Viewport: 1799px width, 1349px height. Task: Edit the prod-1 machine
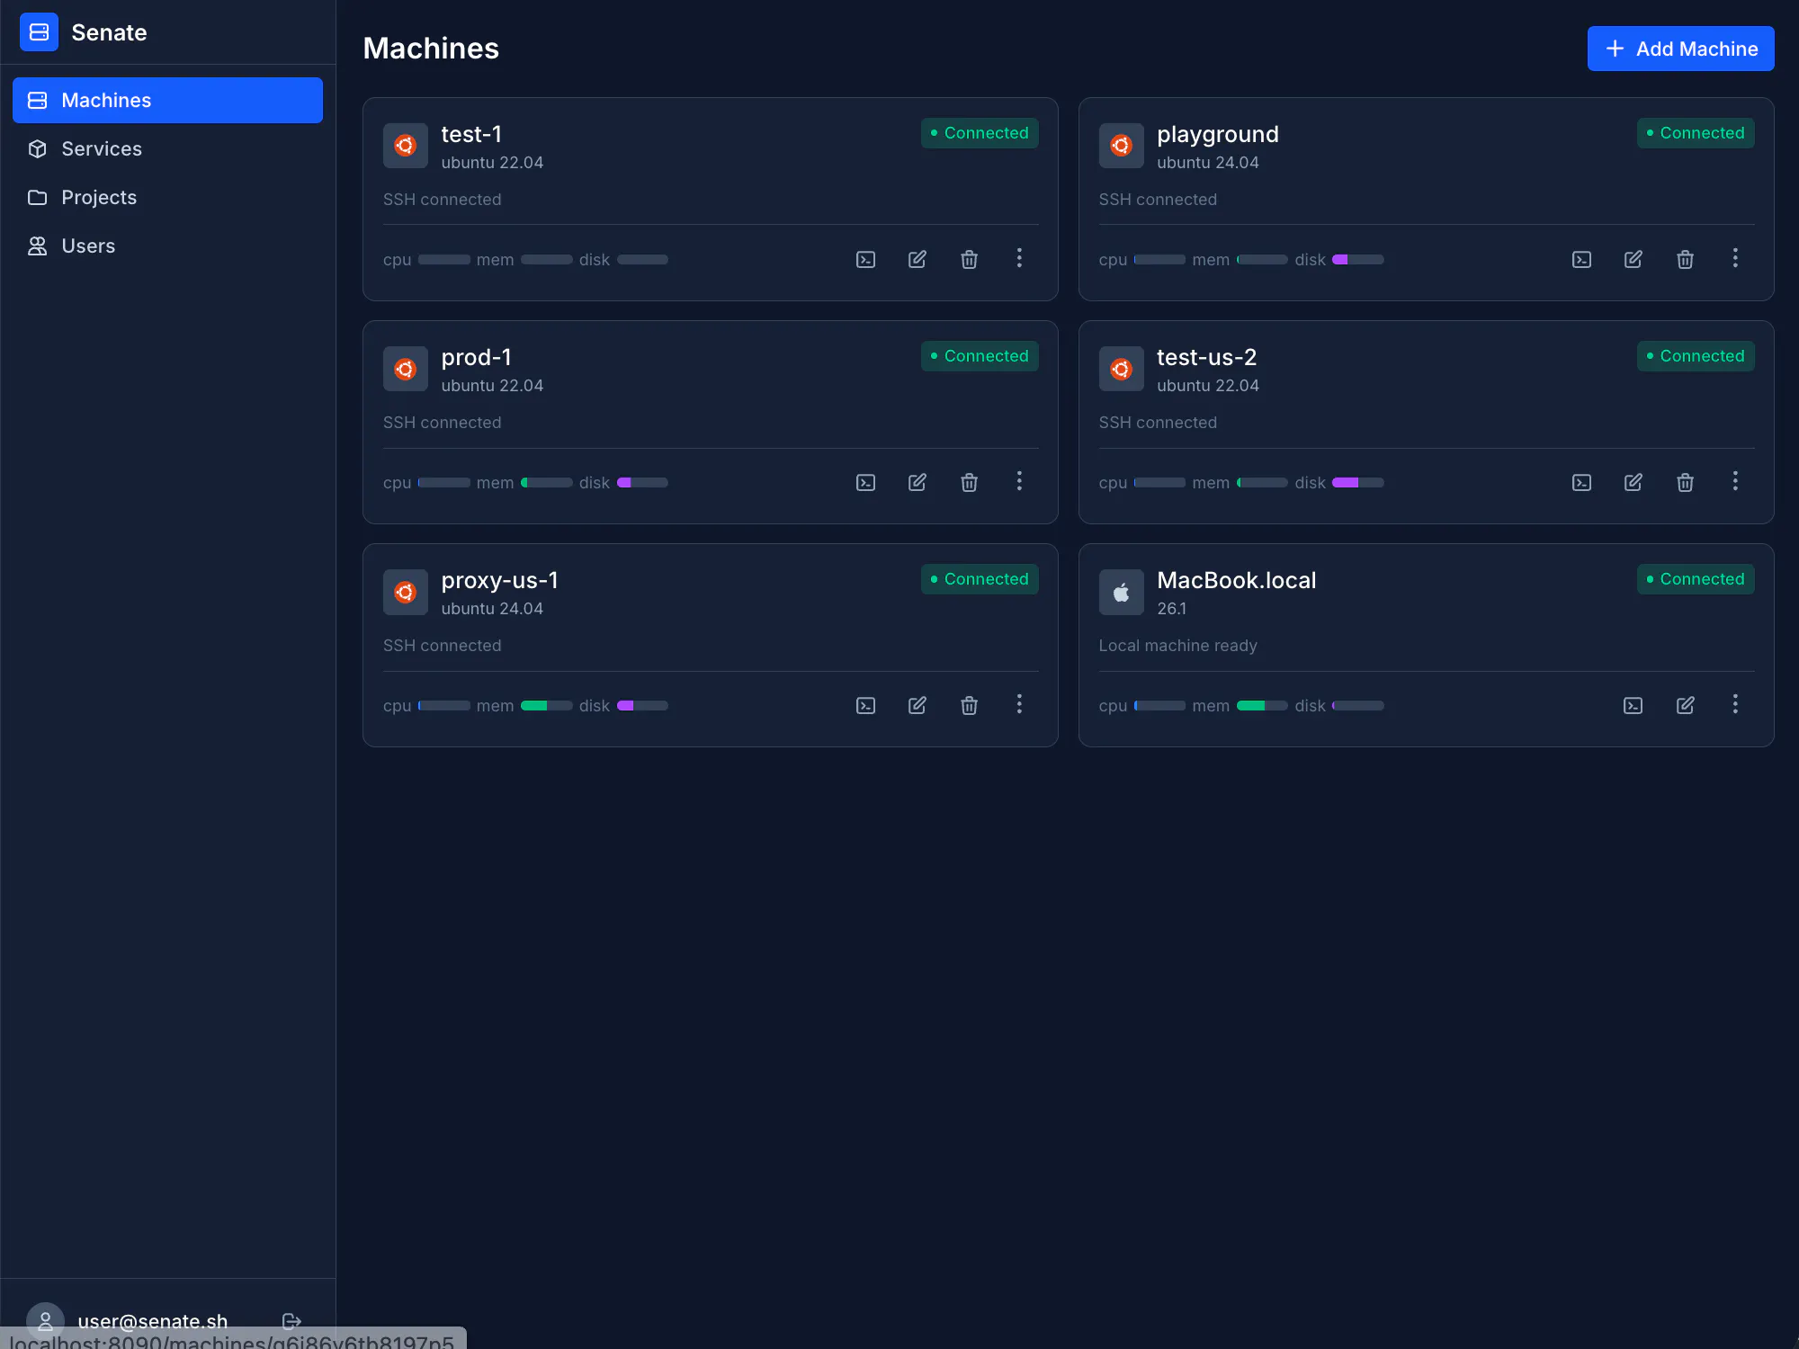click(917, 482)
